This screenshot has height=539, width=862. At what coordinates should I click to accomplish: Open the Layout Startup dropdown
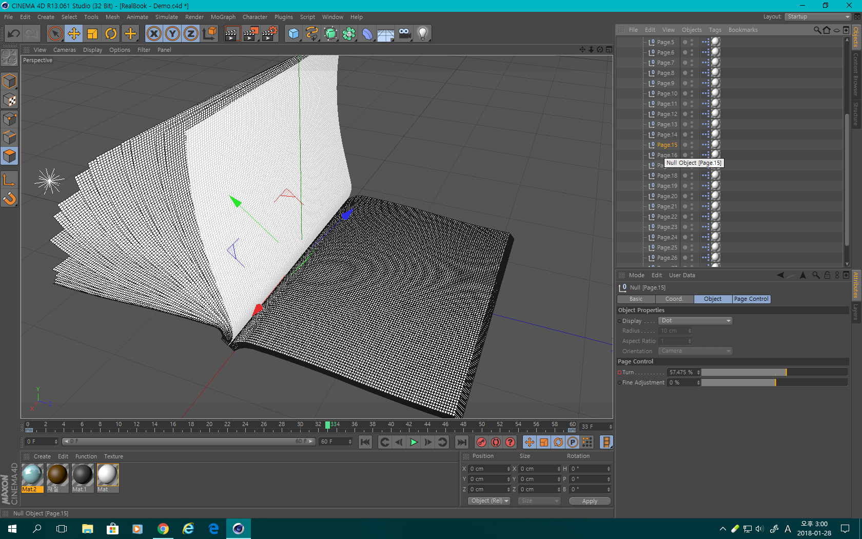[817, 16]
